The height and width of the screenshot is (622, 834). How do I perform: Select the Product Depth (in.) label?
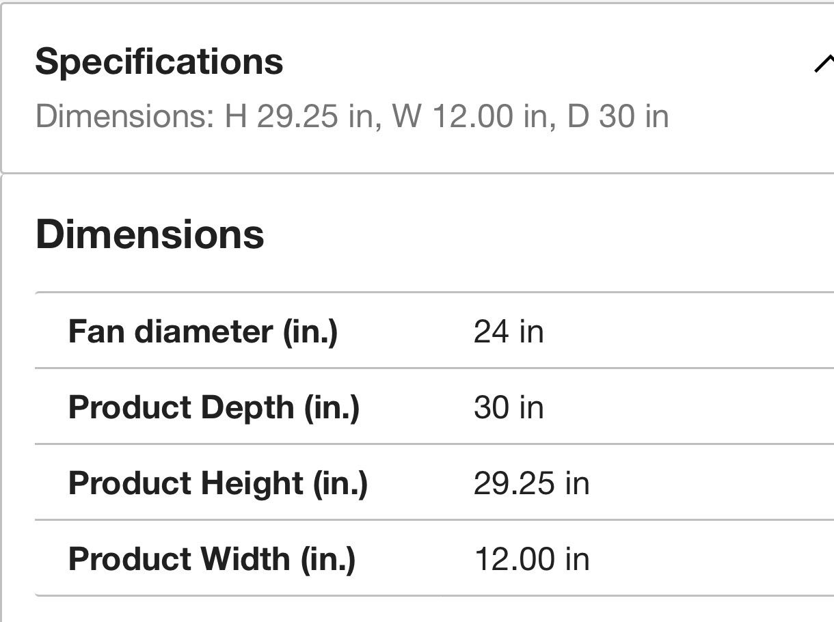point(213,407)
